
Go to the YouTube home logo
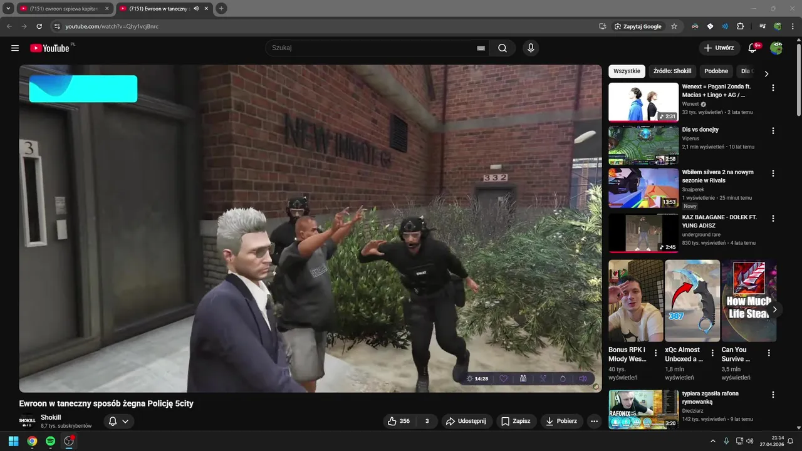[49, 48]
